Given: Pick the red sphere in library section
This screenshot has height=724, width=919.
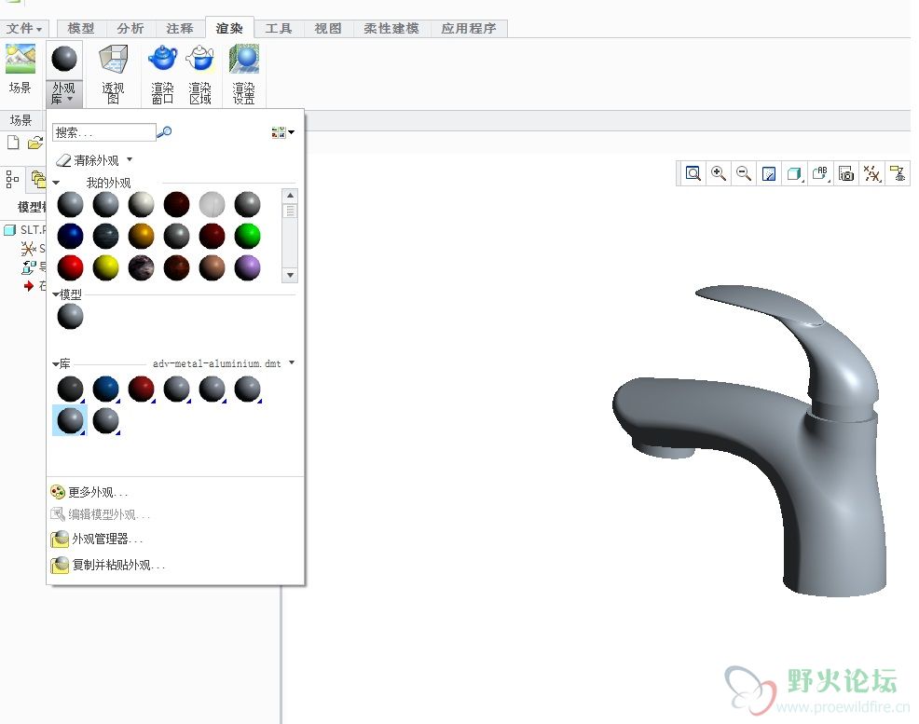Looking at the screenshot, I should (x=142, y=389).
